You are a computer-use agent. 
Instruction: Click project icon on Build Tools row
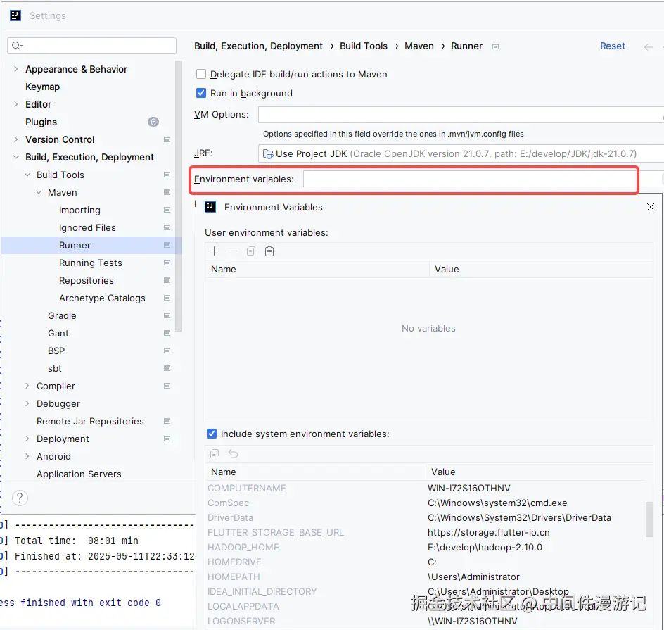click(167, 175)
